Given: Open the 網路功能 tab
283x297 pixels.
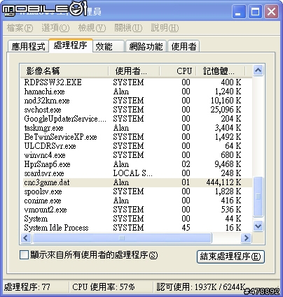Looking at the screenshot, I should pyautogui.click(x=146, y=46).
